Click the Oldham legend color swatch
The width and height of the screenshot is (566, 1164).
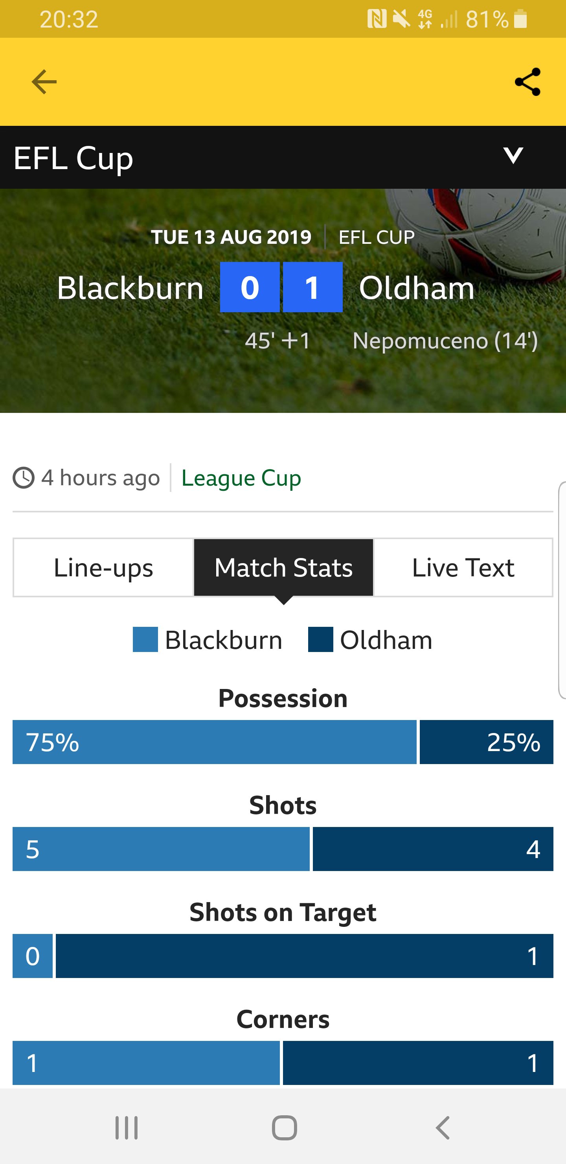click(x=321, y=639)
